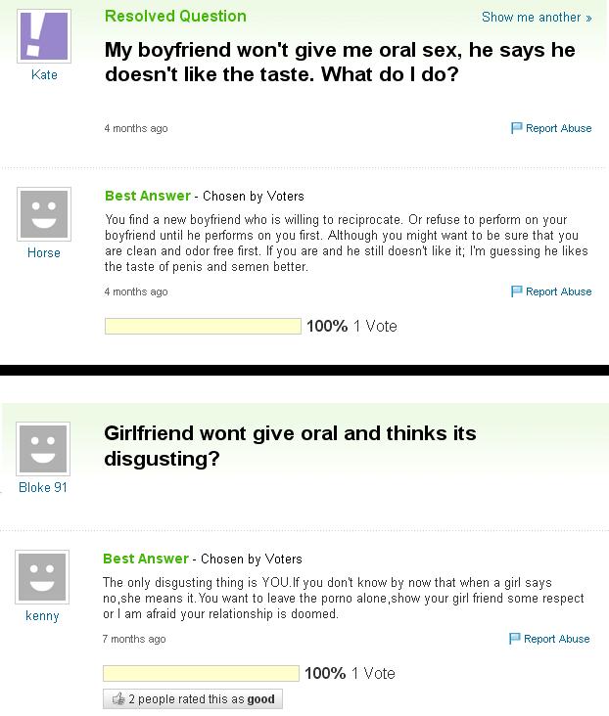
Task: Open kenny's gray smiley avatar
Action: pos(42,577)
